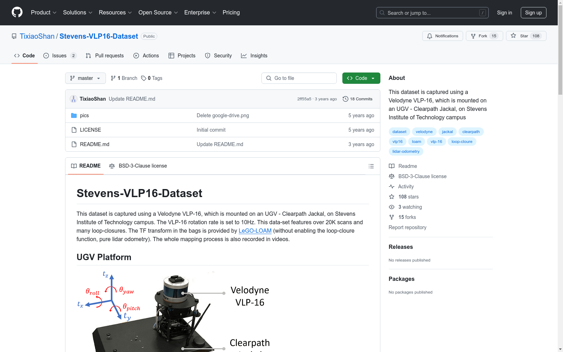Click the Report repository link
The image size is (563, 352).
click(x=407, y=227)
